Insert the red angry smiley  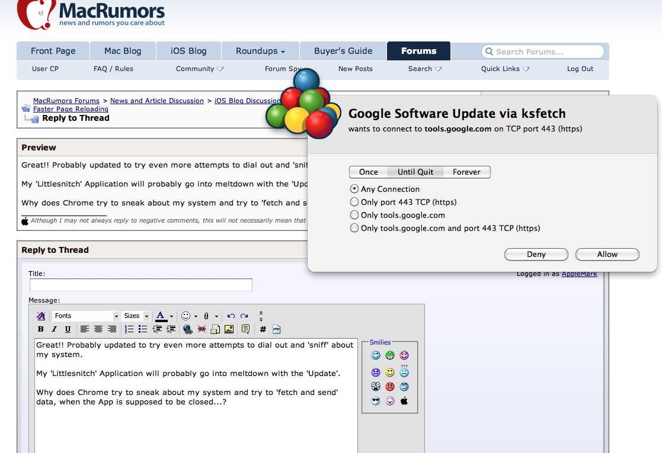pyautogui.click(x=390, y=386)
